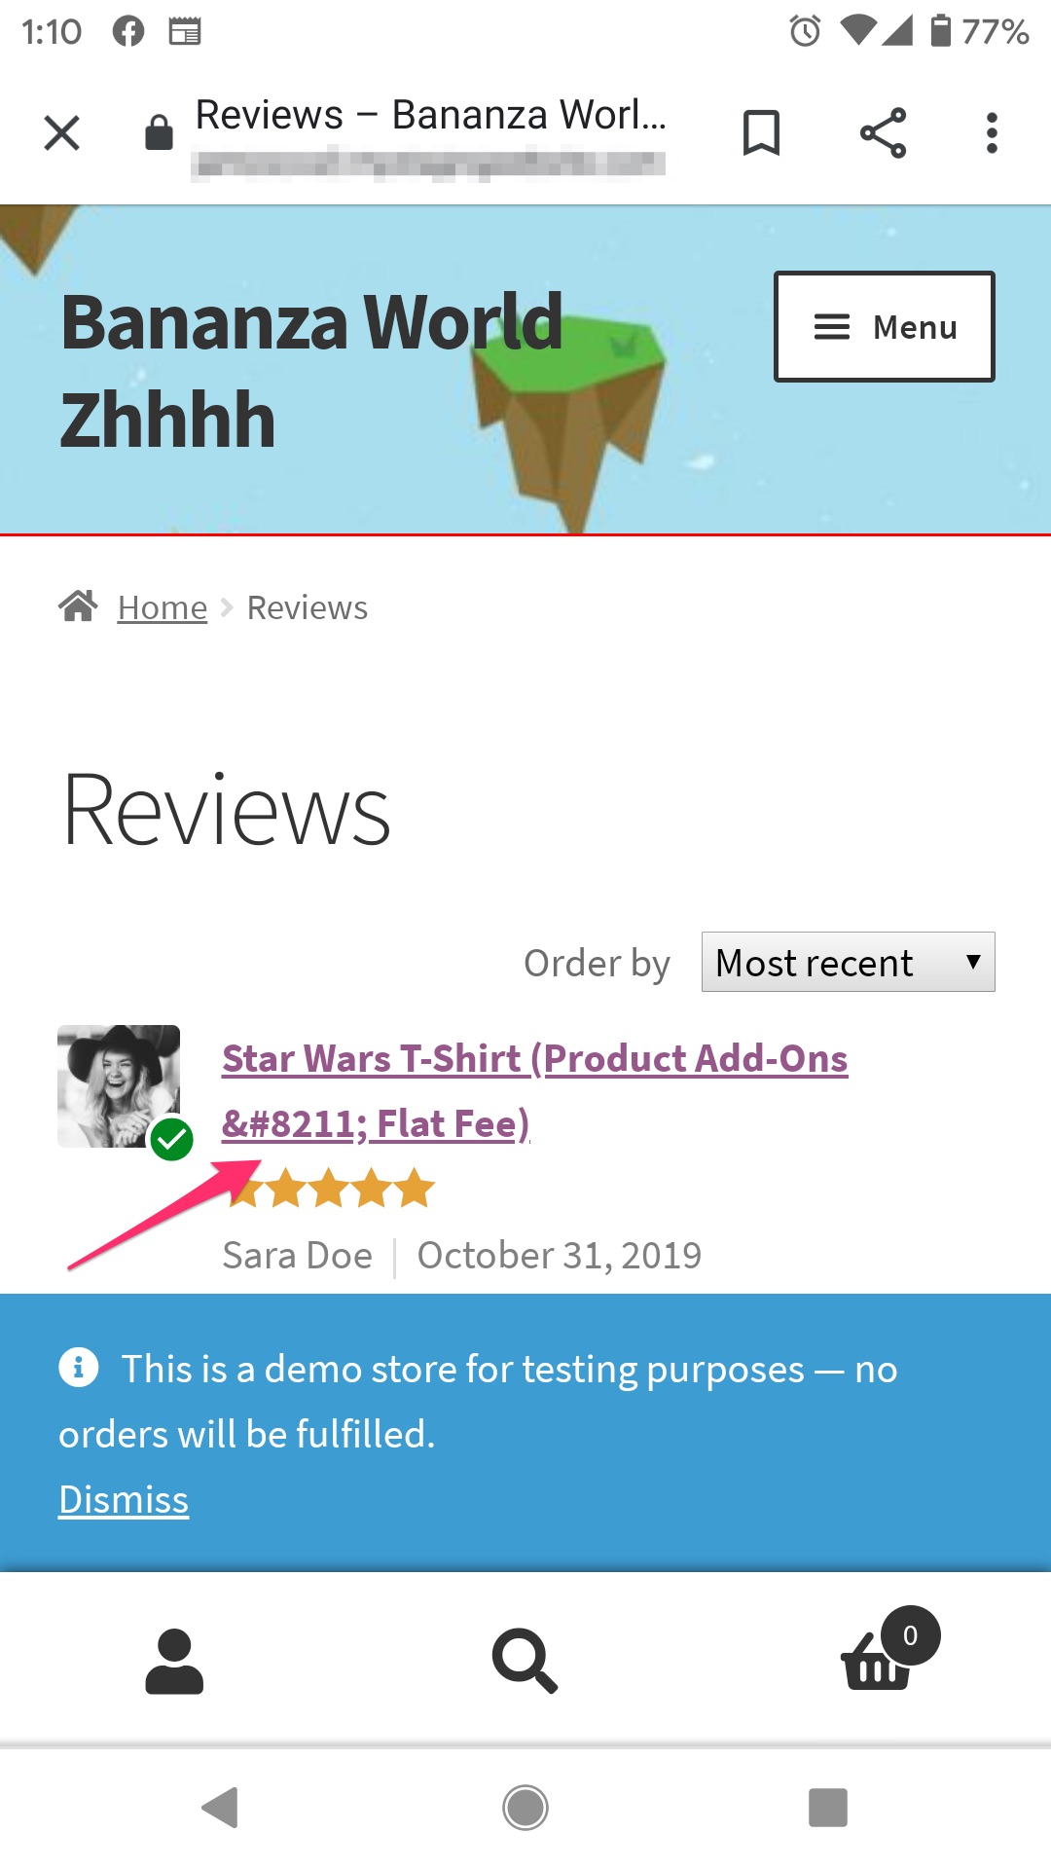The width and height of the screenshot is (1051, 1869).
Task: Open search from the bottom bar
Action: [524, 1661]
